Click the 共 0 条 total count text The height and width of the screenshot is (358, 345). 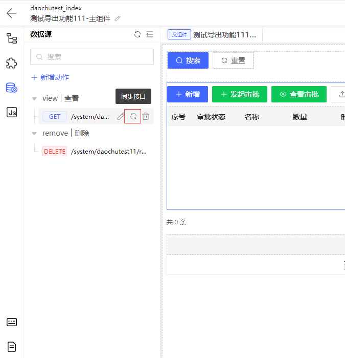click(x=176, y=222)
